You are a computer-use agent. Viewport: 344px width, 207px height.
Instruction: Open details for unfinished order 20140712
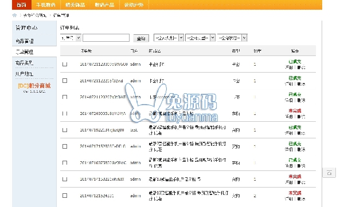coord(289,198)
